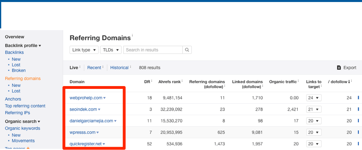Open Top referring content in sidebar

25,106
